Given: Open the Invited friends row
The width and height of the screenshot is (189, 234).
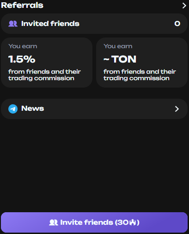Looking at the screenshot, I should (94, 24).
